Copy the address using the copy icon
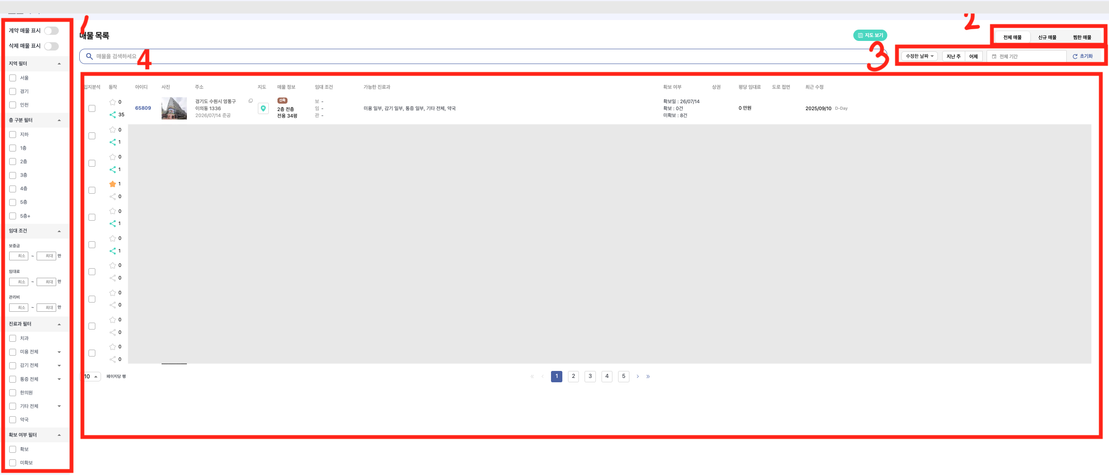 point(250,101)
